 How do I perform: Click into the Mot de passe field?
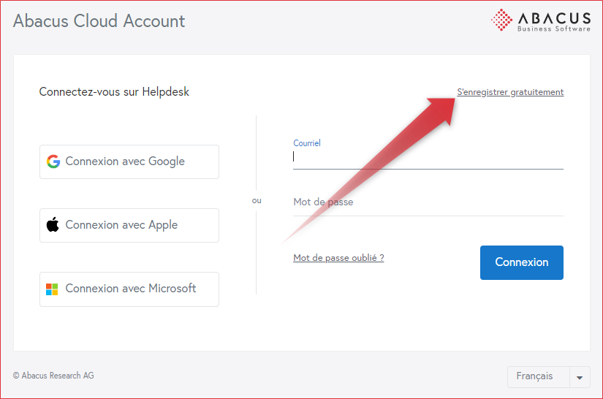click(428, 202)
